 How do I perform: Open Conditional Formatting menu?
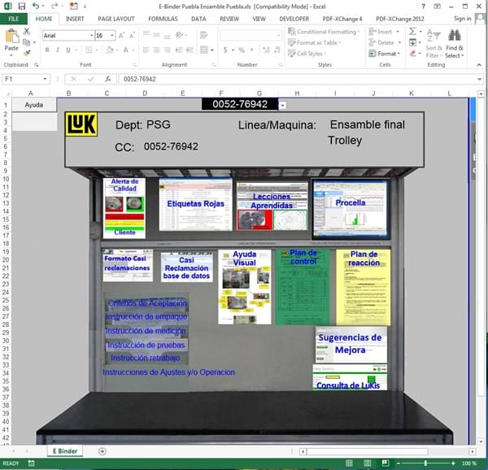point(324,32)
